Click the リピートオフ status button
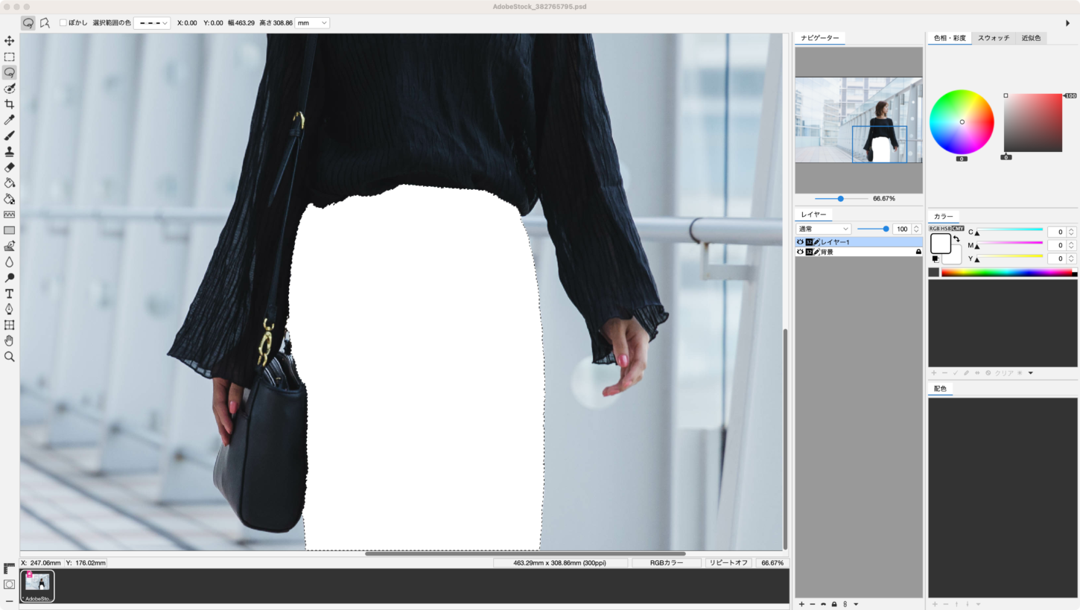This screenshot has height=610, width=1080. (x=728, y=563)
